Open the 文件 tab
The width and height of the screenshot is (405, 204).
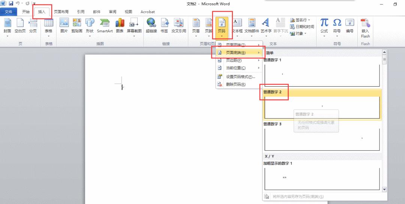[8, 12]
